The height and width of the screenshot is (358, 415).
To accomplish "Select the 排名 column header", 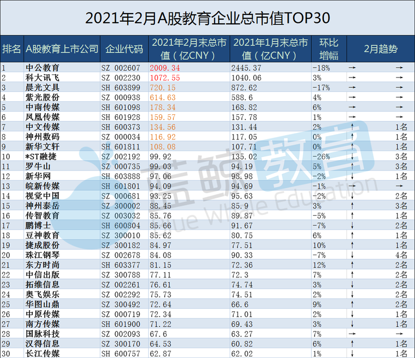I will [x=11, y=49].
